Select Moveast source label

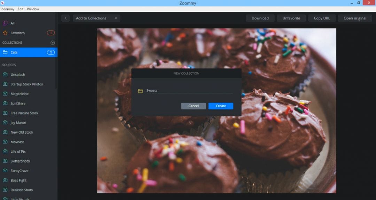click(x=17, y=142)
